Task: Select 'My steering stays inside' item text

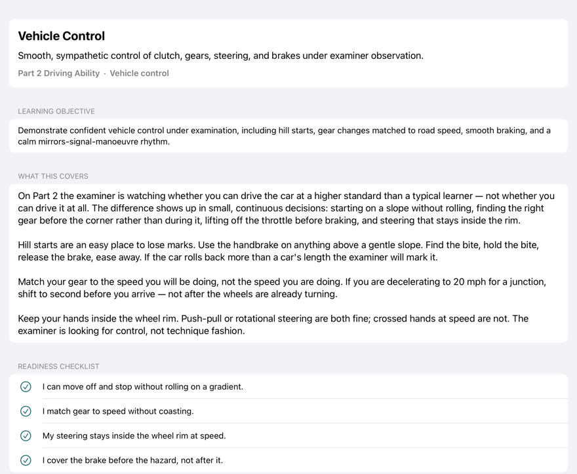Action: click(x=134, y=436)
